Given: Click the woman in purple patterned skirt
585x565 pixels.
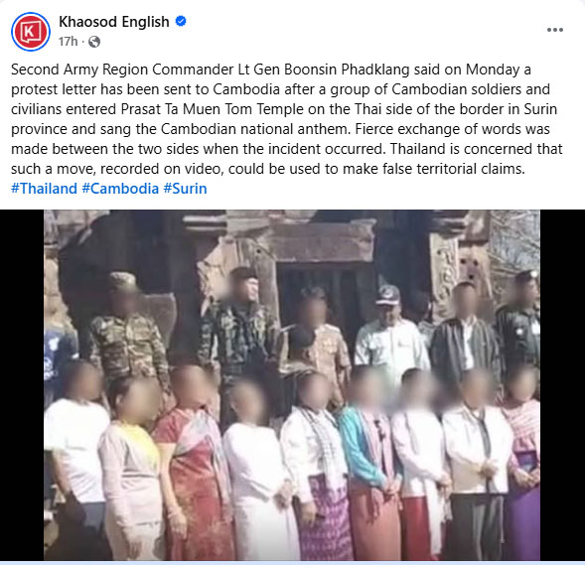Looking at the screenshot, I should [319, 466].
